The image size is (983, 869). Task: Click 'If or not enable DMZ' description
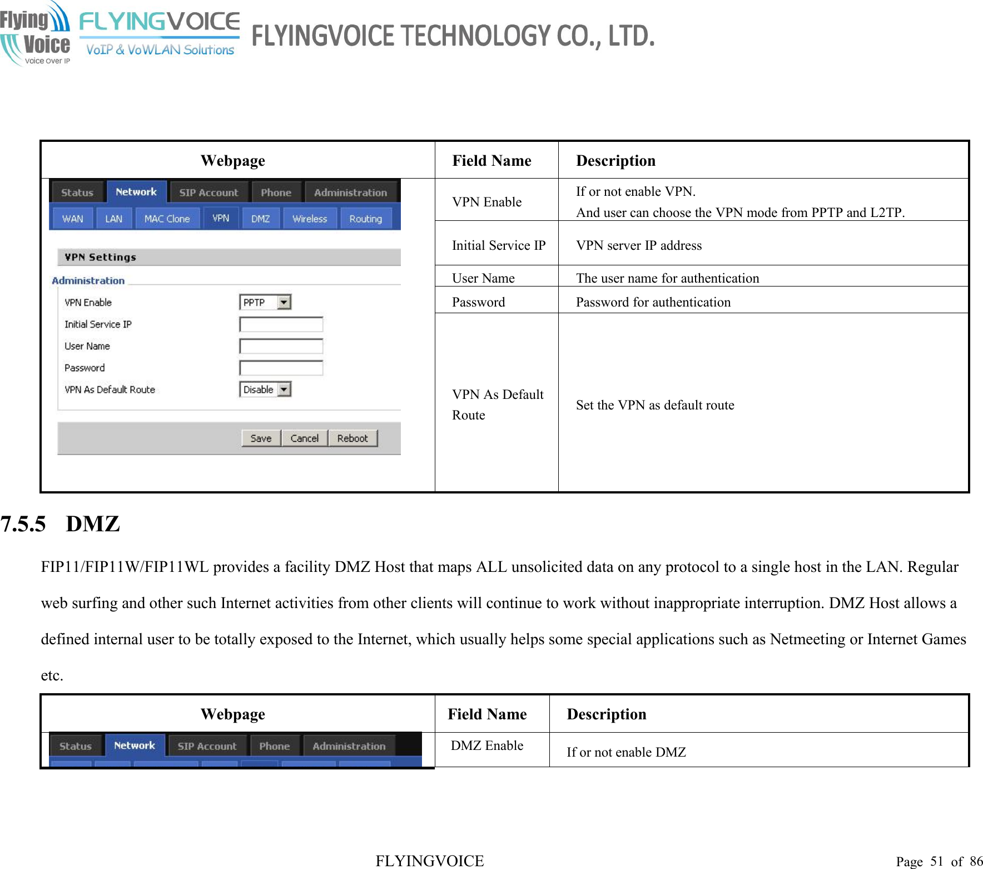coord(626,752)
